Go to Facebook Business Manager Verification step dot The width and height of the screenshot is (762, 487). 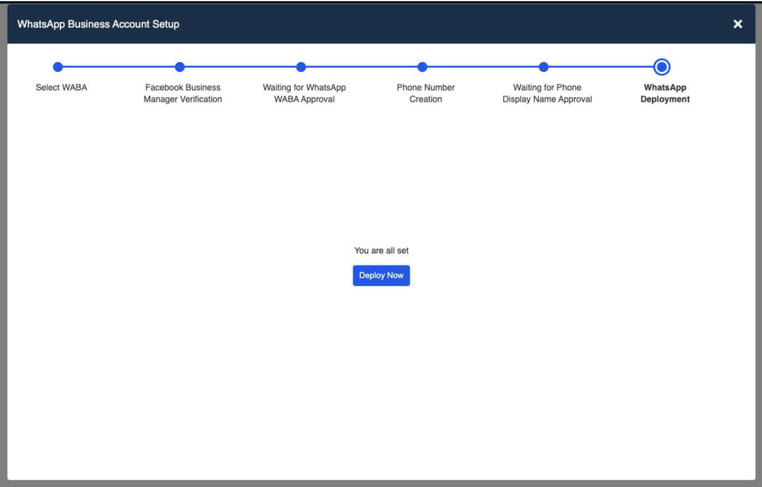180,67
